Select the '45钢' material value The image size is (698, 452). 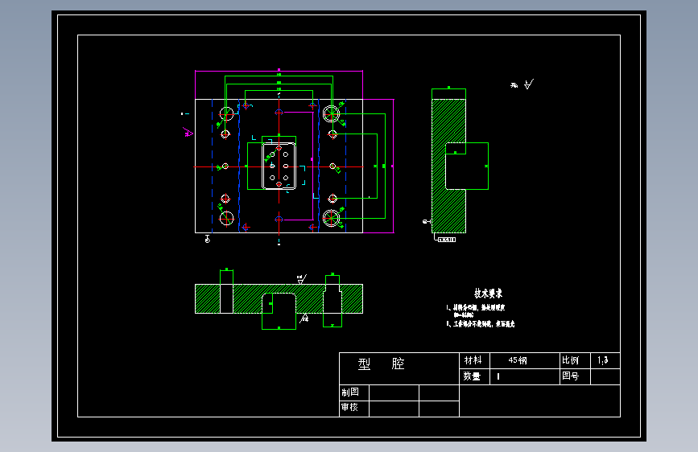tap(518, 360)
